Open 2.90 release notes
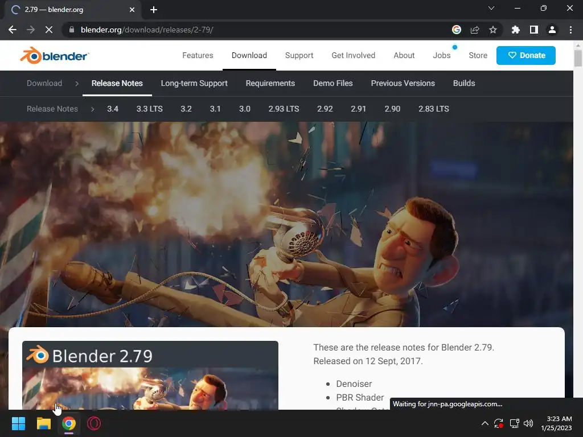The image size is (583, 437). 392,109
